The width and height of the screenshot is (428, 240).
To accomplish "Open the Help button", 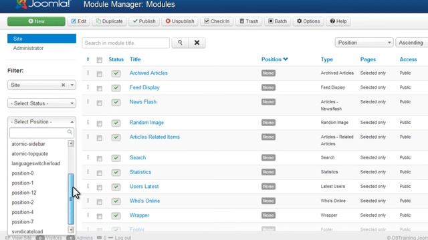I will point(338,21).
